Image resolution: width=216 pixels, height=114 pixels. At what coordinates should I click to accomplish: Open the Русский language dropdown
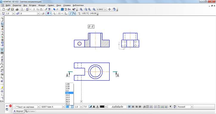point(192,107)
